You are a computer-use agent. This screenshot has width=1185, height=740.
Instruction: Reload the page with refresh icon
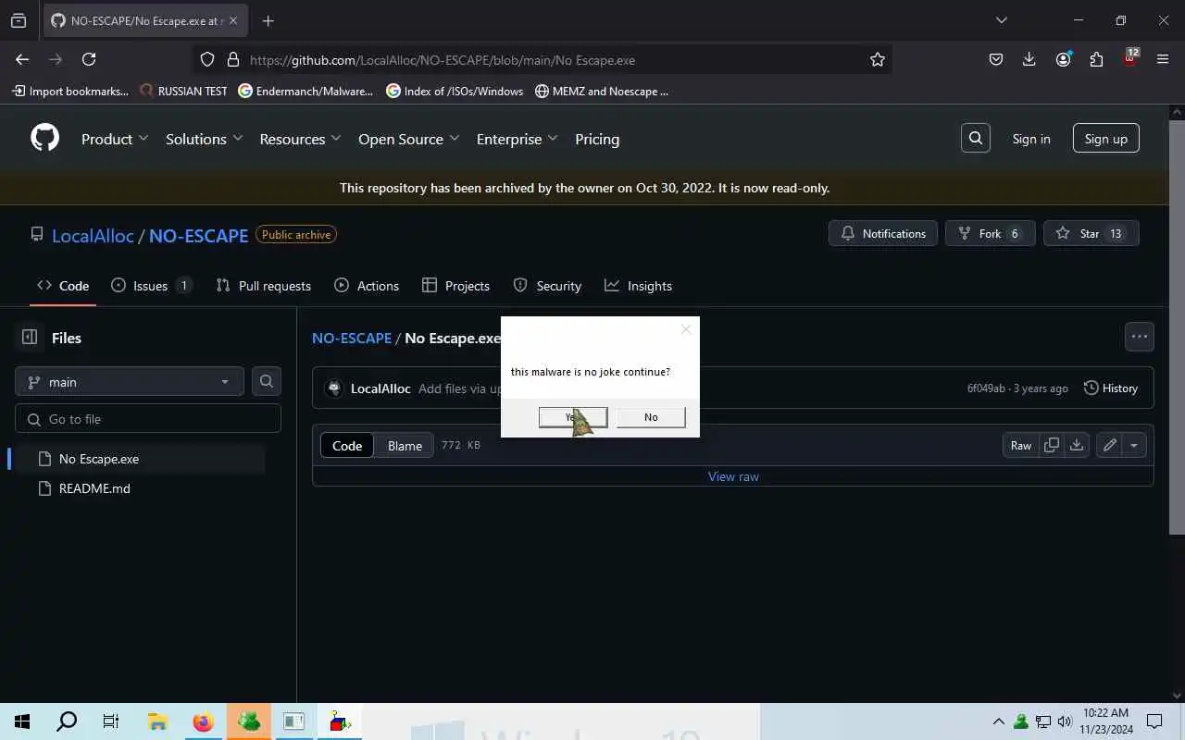89,59
